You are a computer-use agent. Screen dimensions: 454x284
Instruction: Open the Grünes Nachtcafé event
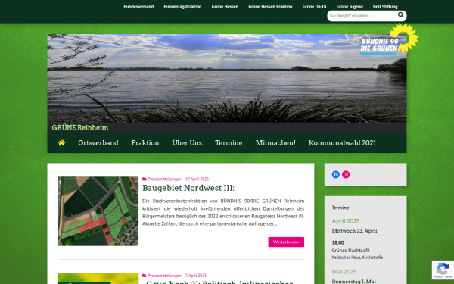350,251
